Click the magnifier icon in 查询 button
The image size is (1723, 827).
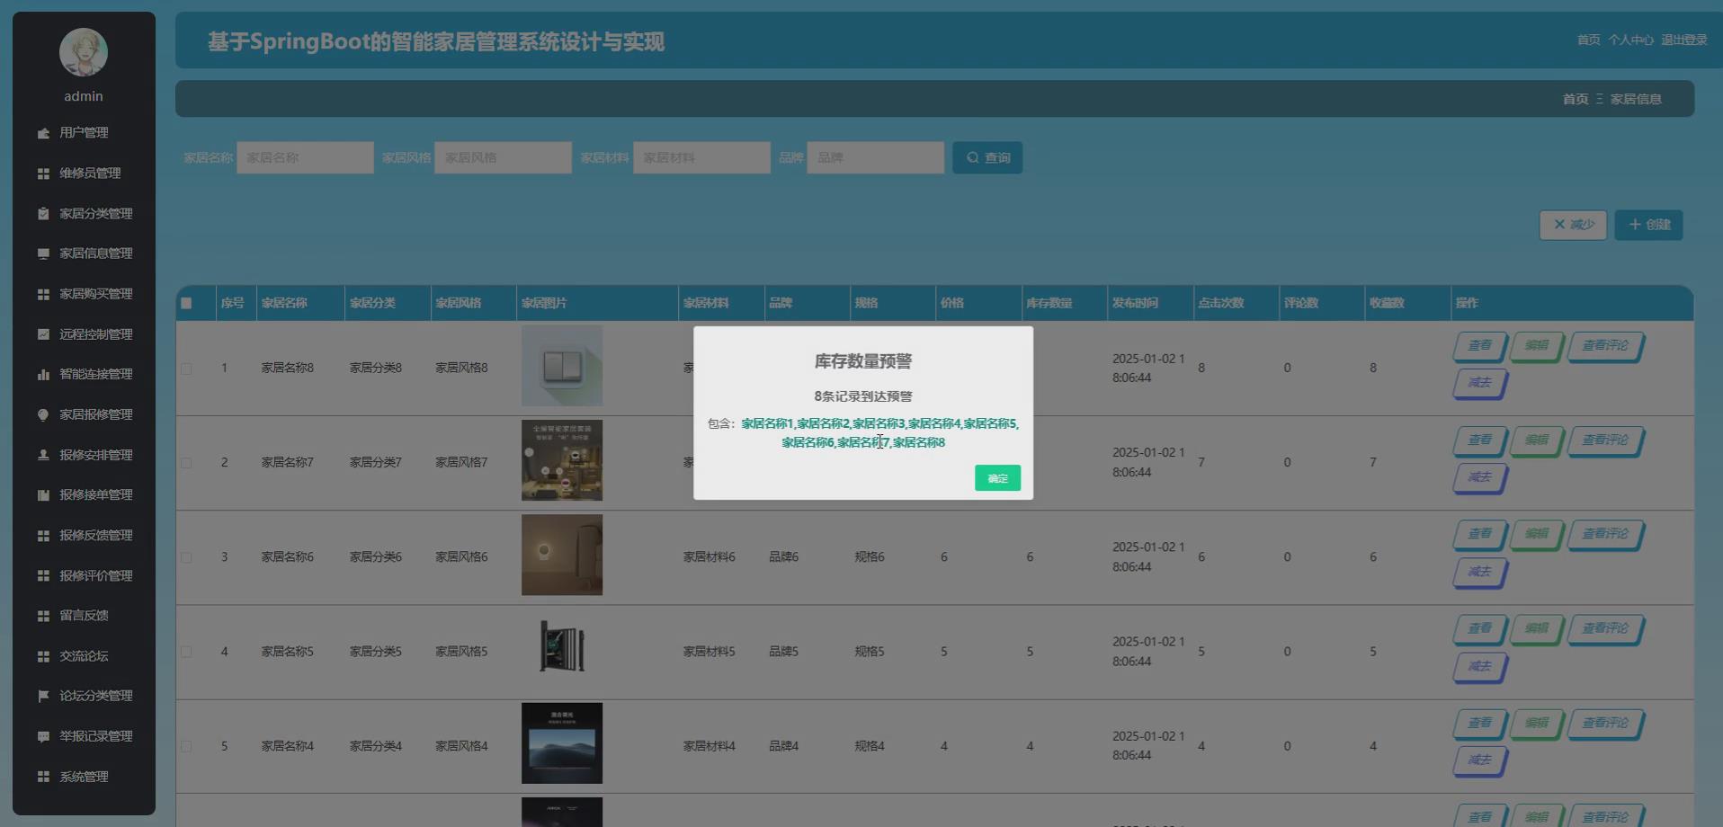tap(972, 157)
